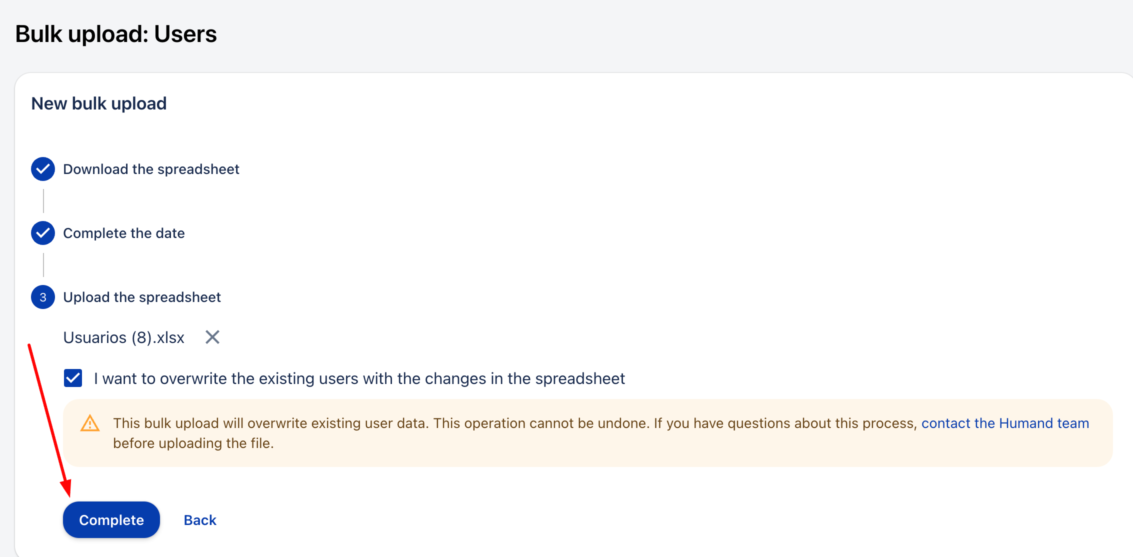Click the 'before uploading the file' text
Viewport: 1133px width, 557px height.
click(x=193, y=443)
